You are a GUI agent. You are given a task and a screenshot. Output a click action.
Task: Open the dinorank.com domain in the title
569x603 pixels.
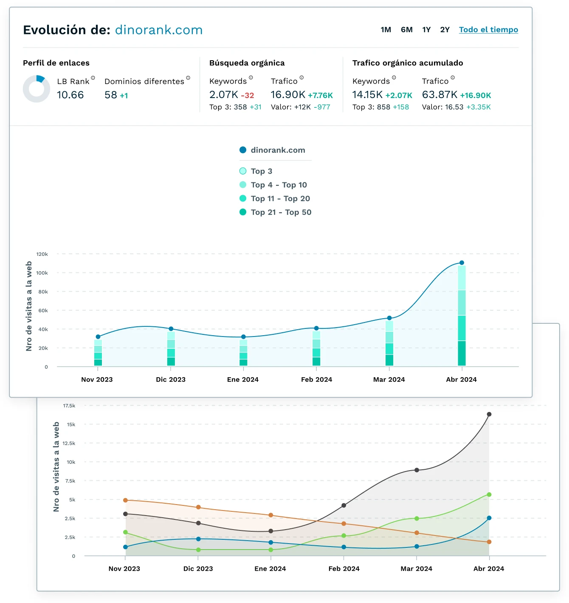point(159,30)
